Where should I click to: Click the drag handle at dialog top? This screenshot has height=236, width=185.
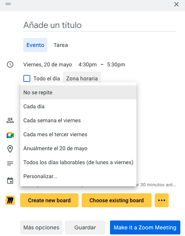8,4
